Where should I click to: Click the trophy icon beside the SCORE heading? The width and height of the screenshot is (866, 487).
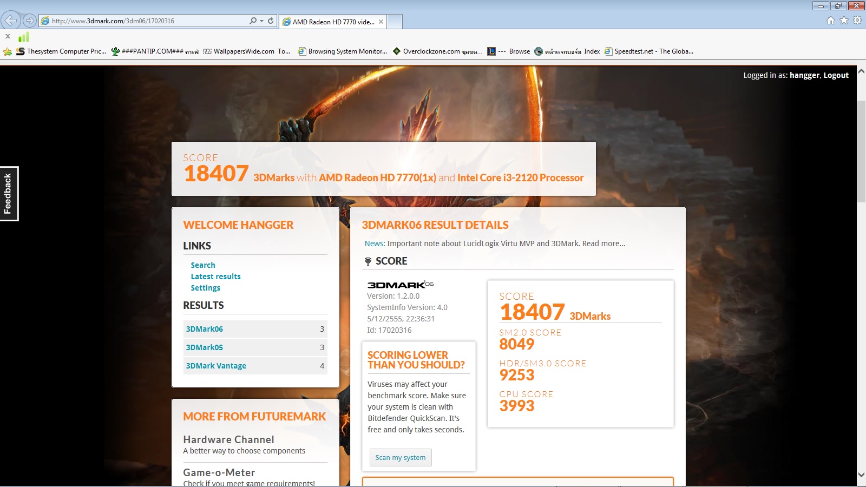[x=368, y=261]
